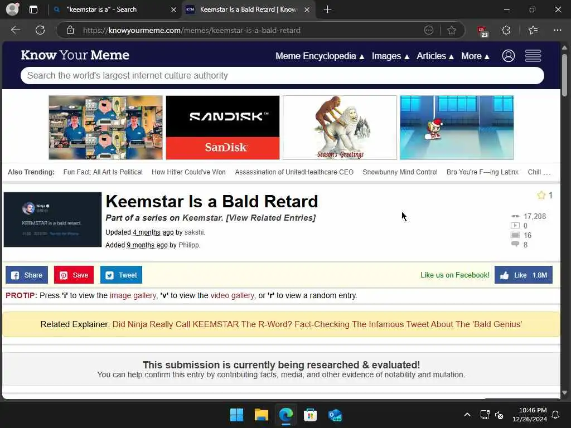This screenshot has height=428, width=571.
Task: Expand the Meme Encyclopedia menu
Action: click(320, 56)
